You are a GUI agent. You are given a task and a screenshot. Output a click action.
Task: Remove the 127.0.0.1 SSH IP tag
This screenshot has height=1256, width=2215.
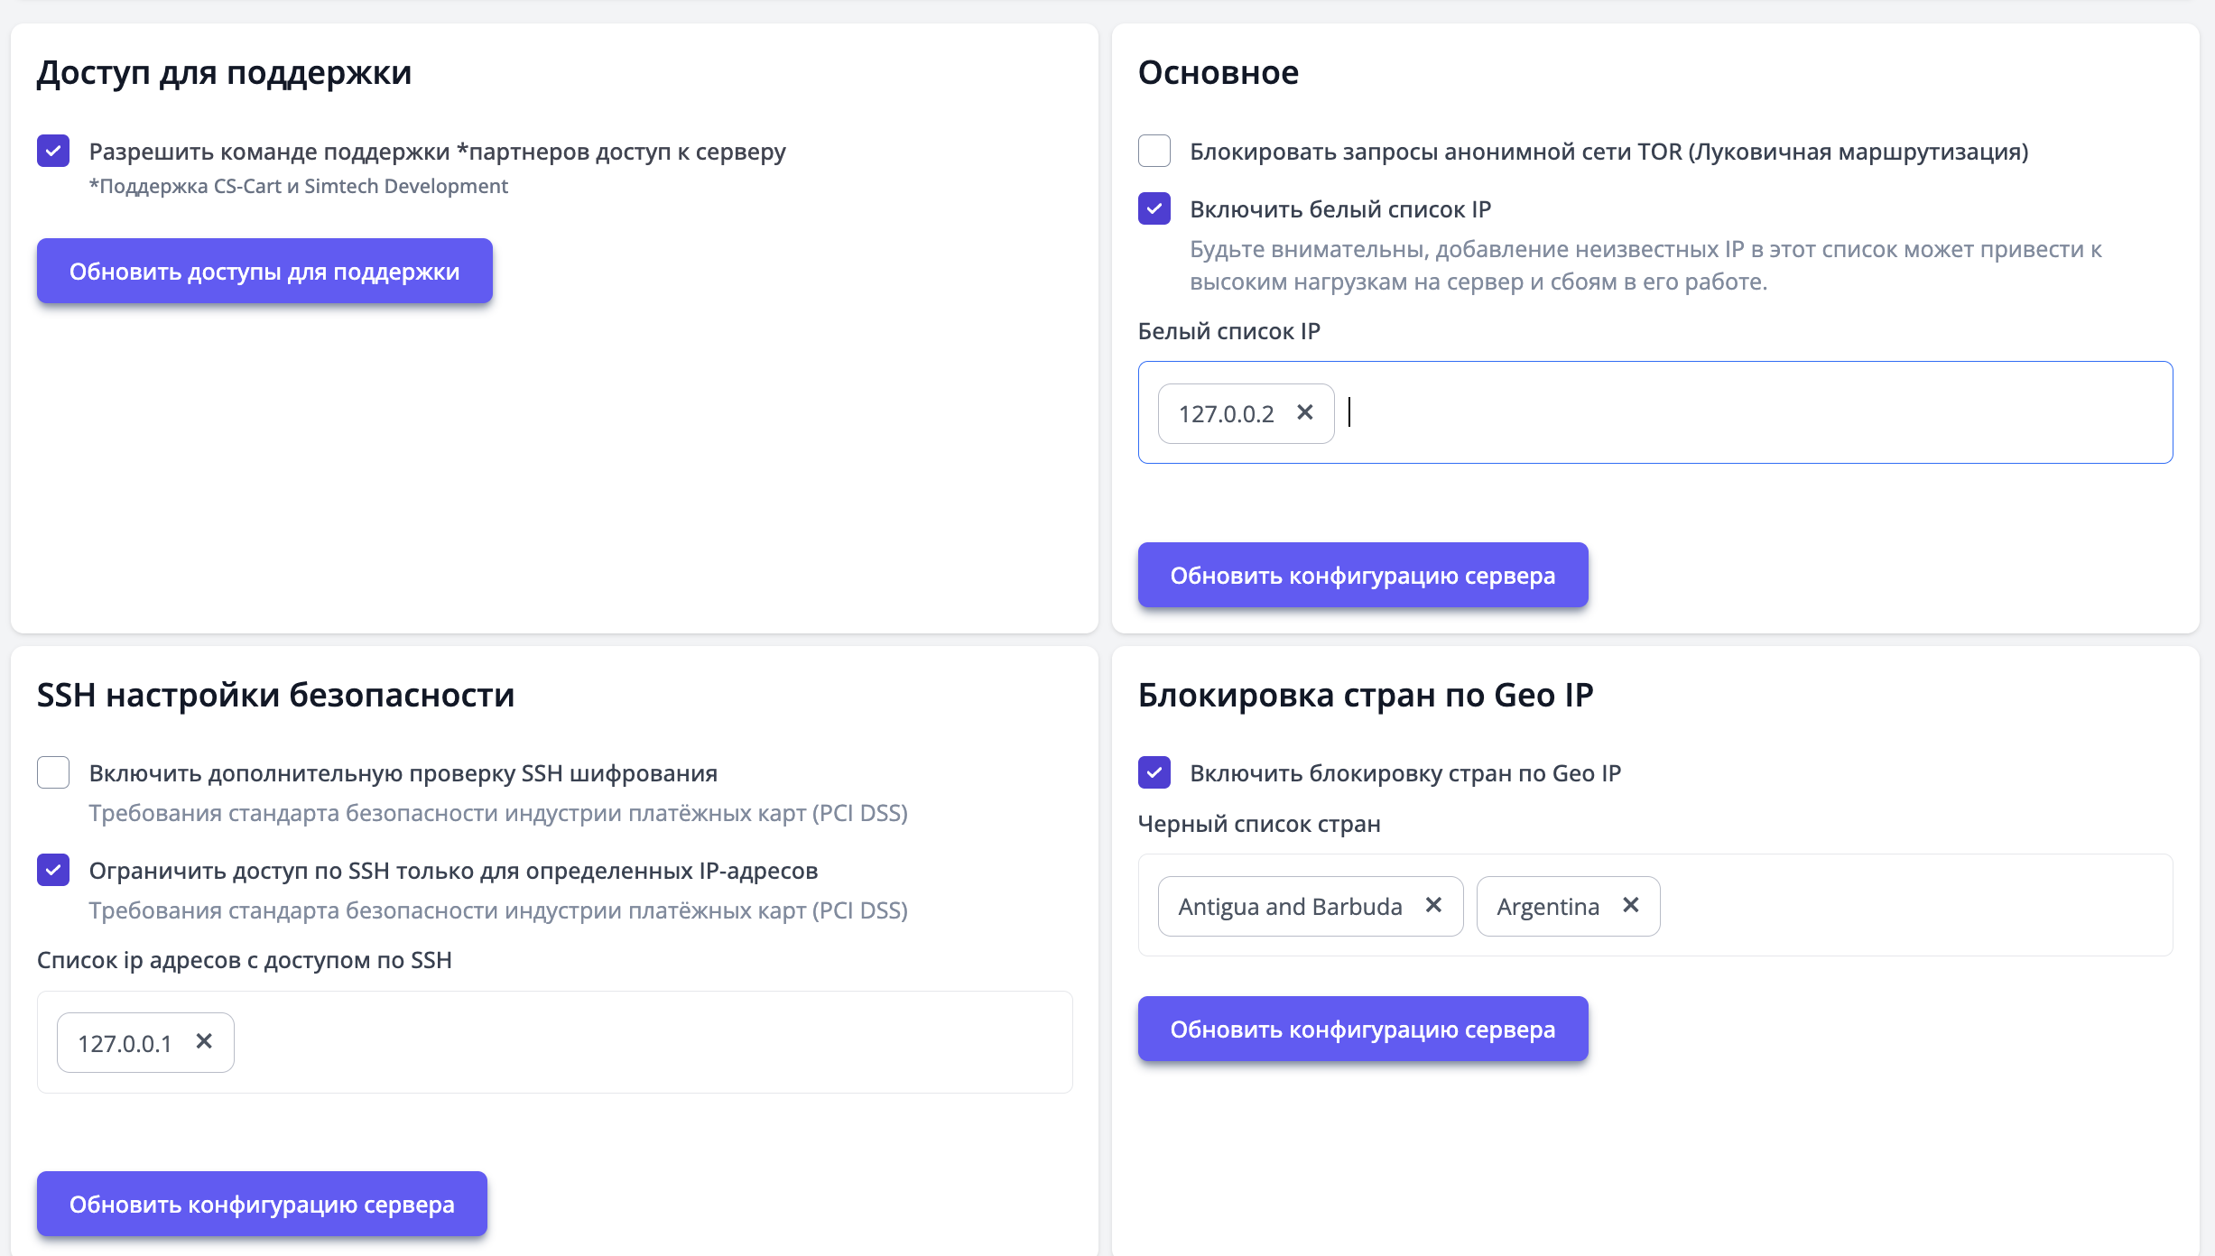(204, 1041)
